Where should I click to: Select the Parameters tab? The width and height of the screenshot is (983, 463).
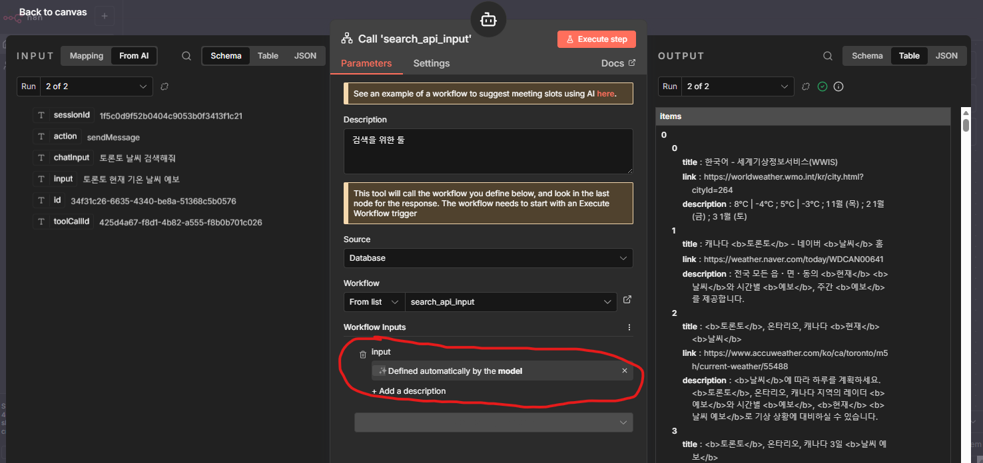click(x=366, y=63)
